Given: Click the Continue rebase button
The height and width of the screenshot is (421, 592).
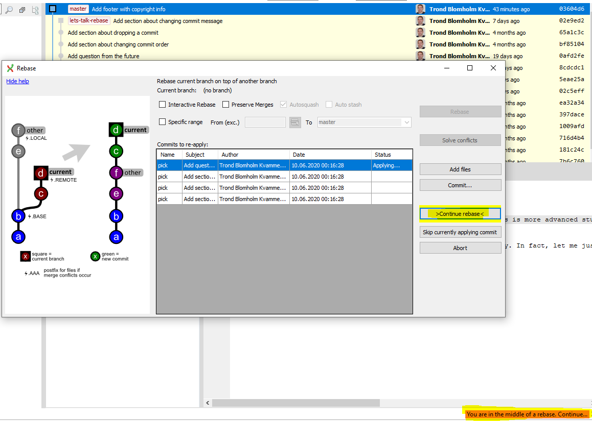Looking at the screenshot, I should [460, 213].
